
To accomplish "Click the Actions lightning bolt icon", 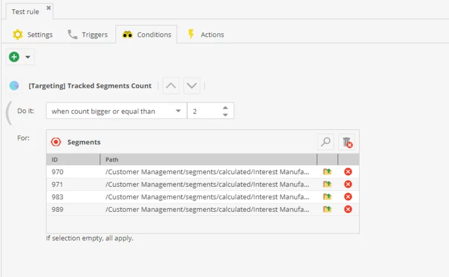I will click(x=191, y=34).
